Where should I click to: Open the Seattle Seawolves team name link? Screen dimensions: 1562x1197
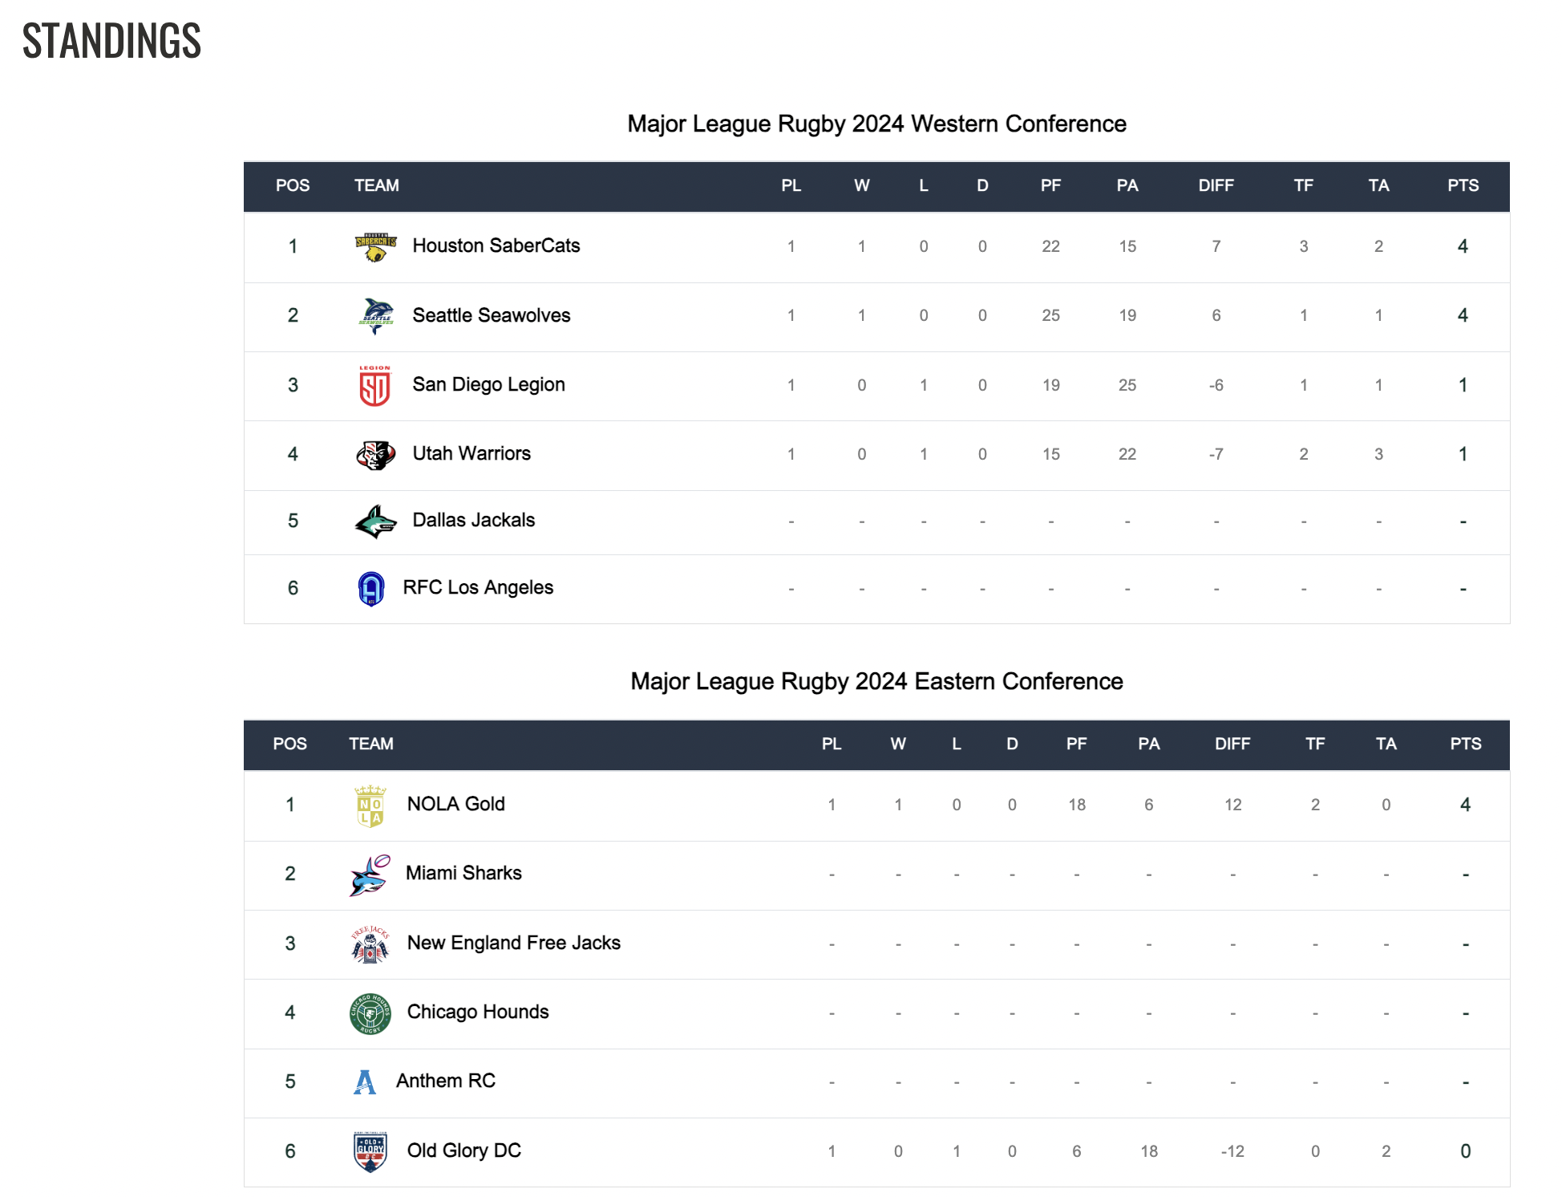click(492, 315)
